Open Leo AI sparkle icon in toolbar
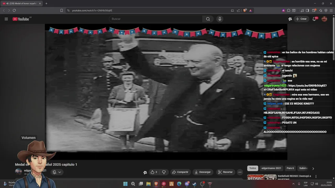Image resolution: width=335 pixels, height=188 pixels. click(x=321, y=10)
